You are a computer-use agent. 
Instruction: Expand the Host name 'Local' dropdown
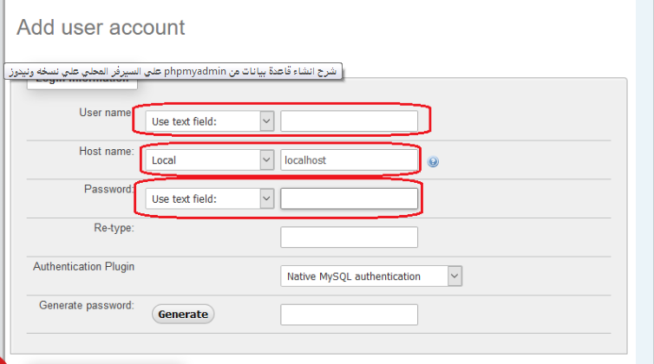click(x=209, y=160)
